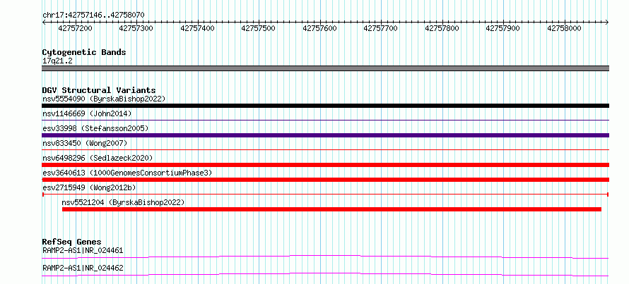Image resolution: width=629 pixels, height=284 pixels.
Task: Select RAMP2-AS1|NR_024462 gene label
Action: 83,268
